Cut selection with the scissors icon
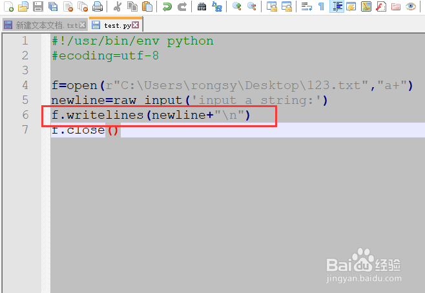Image resolution: width=425 pixels, height=293 pixels. [117, 6]
